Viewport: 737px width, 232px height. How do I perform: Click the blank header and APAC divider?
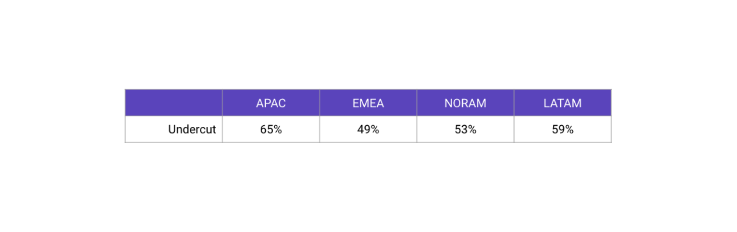coord(222,103)
